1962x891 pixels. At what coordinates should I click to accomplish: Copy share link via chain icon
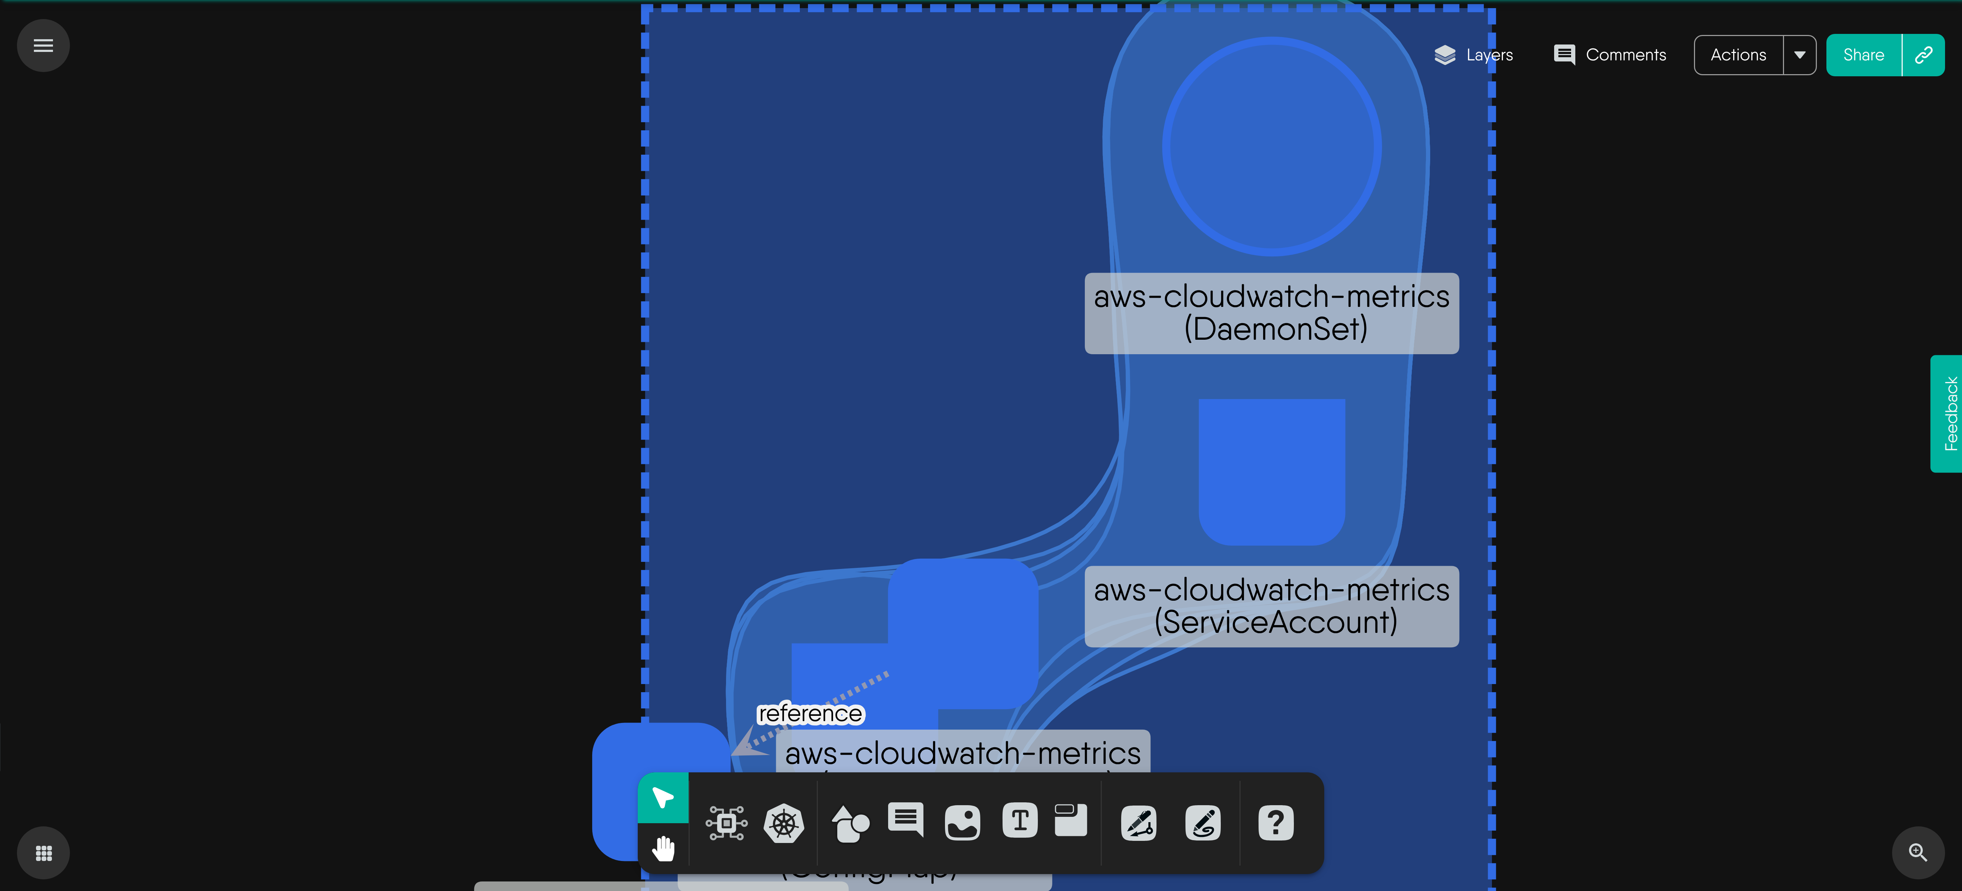click(x=1923, y=55)
